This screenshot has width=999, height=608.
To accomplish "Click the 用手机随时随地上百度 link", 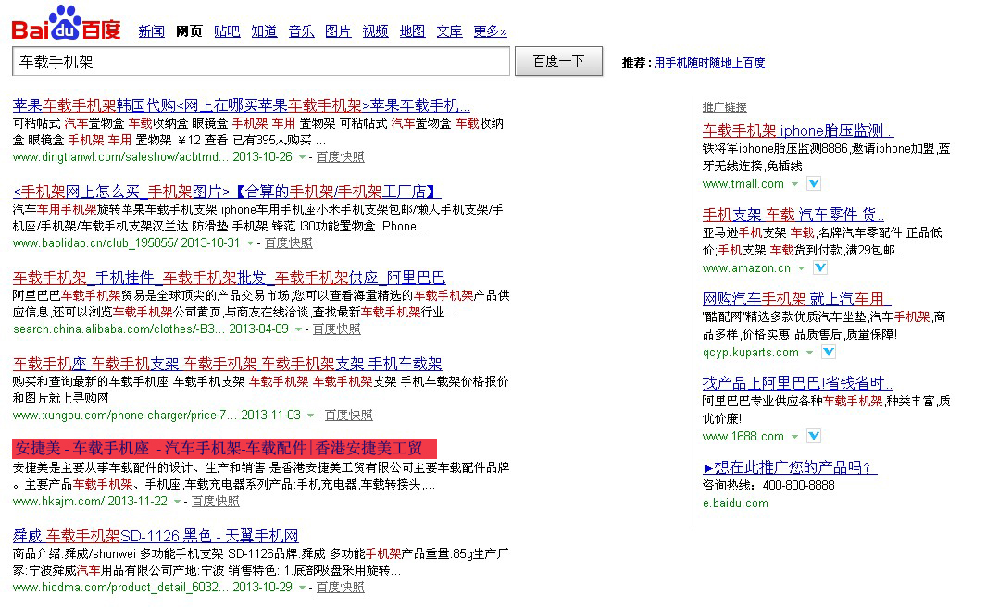I will coord(709,63).
